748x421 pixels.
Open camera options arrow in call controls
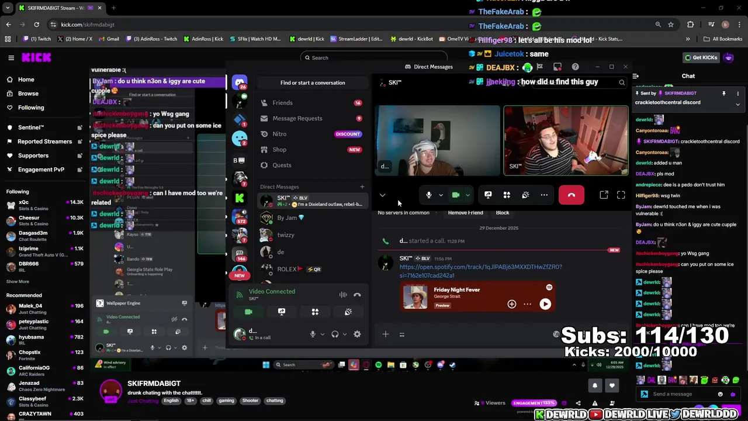point(467,195)
